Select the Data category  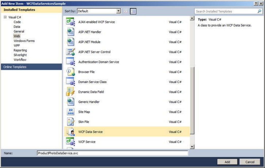[17, 27]
